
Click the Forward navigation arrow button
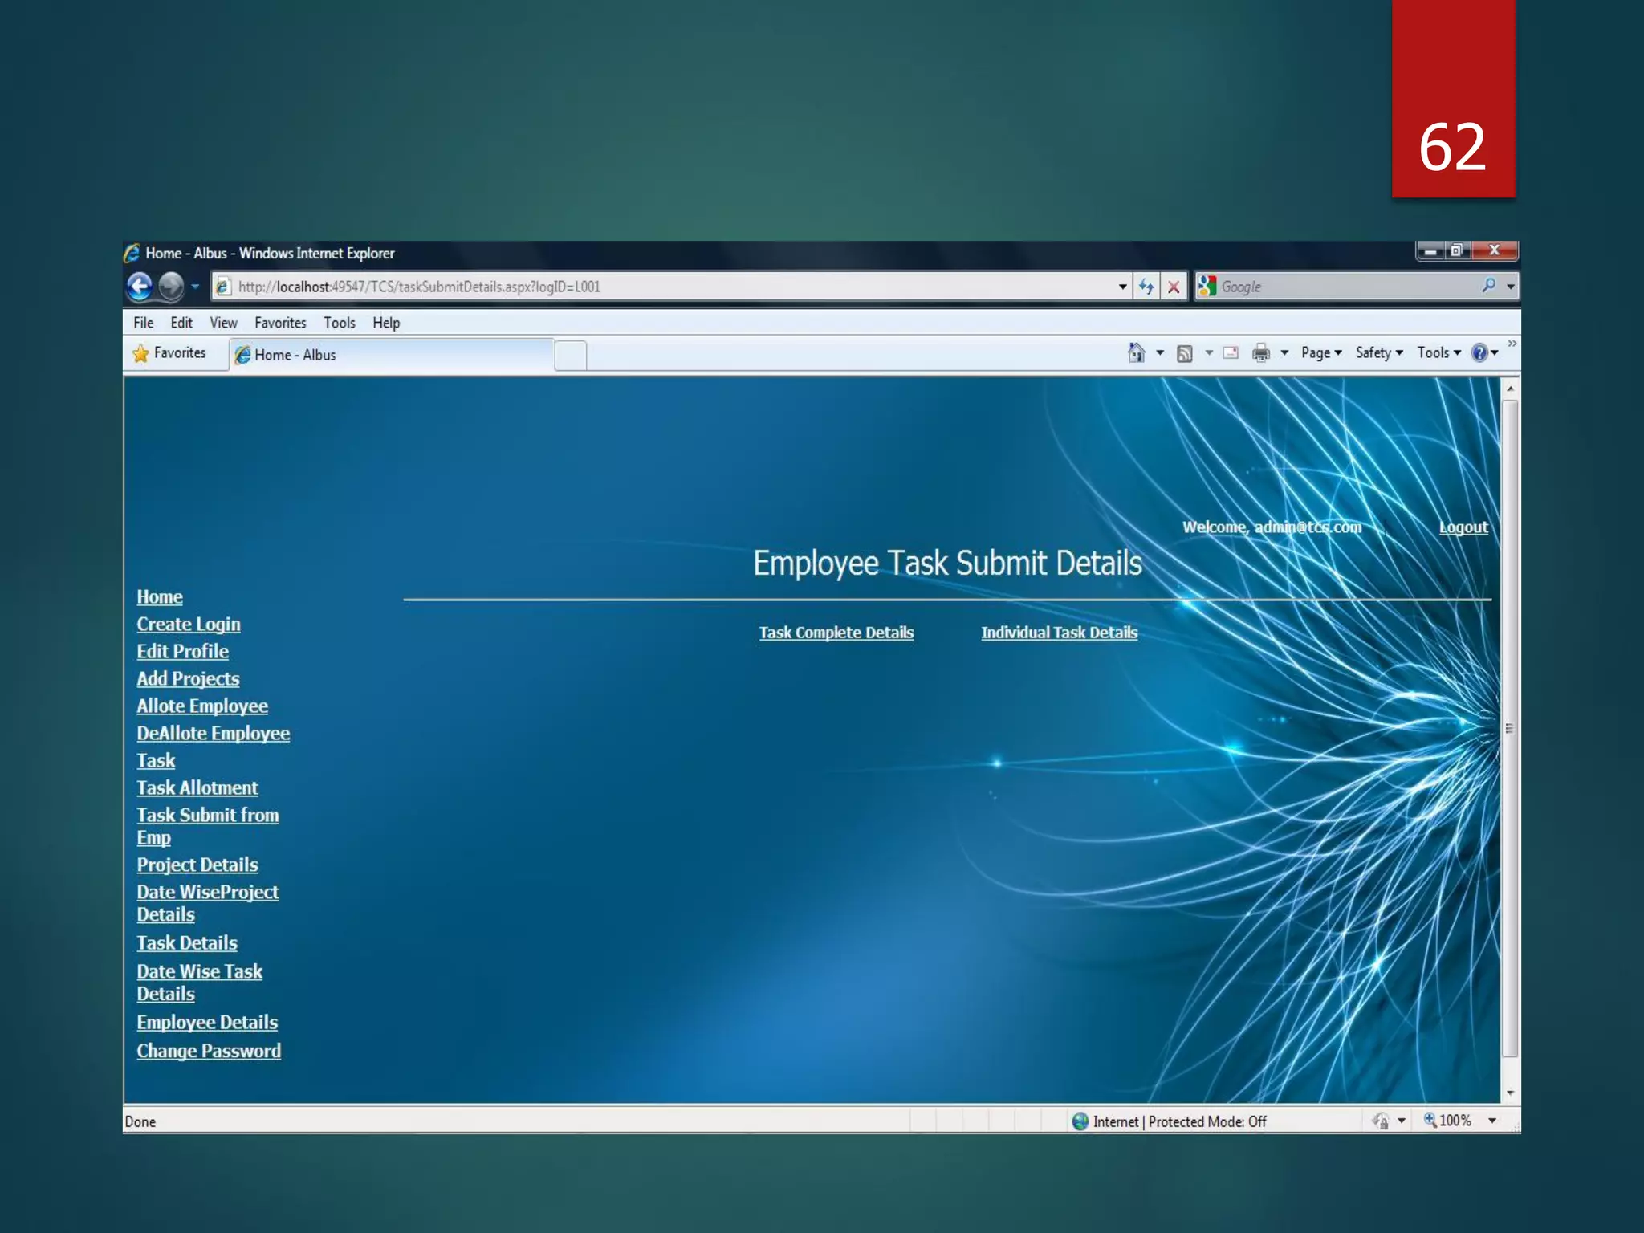(170, 287)
